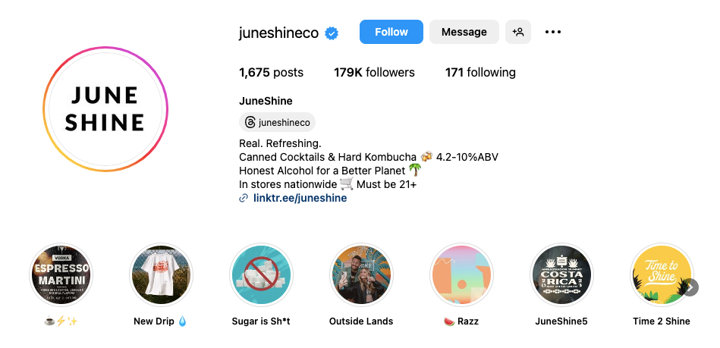Click the juneshineco username heading

pos(278,33)
